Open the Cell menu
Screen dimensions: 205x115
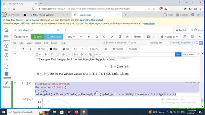pyautogui.click(x=46, y=43)
